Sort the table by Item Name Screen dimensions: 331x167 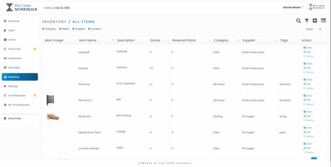pyautogui.click(x=88, y=40)
